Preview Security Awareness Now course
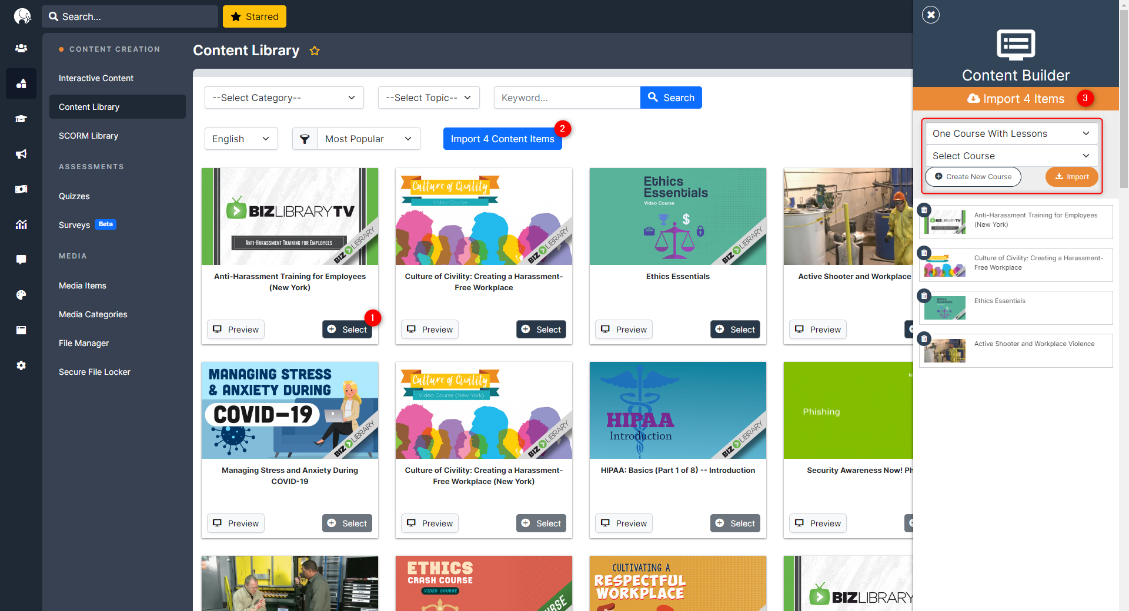 (x=818, y=523)
